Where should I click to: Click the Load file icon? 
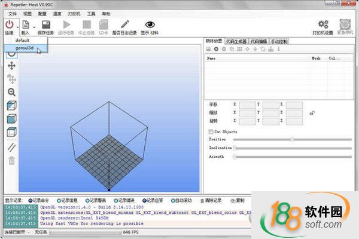(x=25, y=24)
